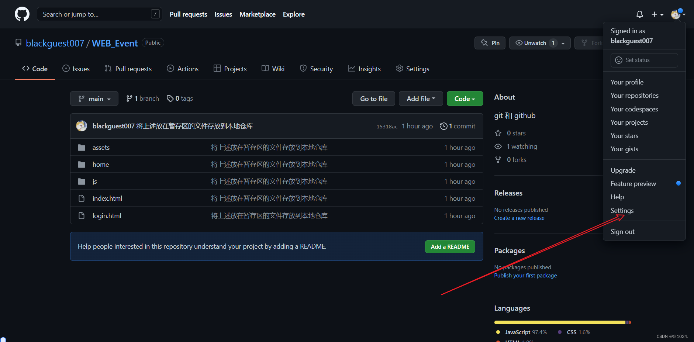This screenshot has height=342, width=694.
Task: Open commit hash 15318ac
Action: pyautogui.click(x=387, y=127)
